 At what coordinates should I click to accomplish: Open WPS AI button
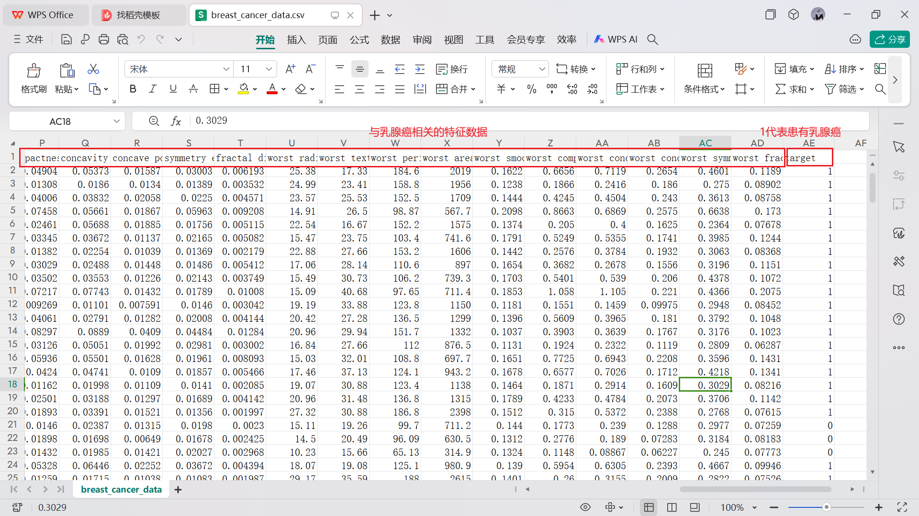pyautogui.click(x=616, y=39)
